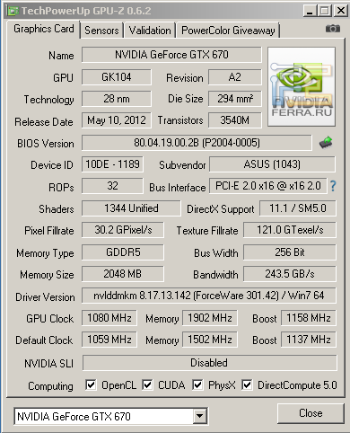The width and height of the screenshot is (350, 433).
Task: Click the GPU-Z title bar app icon
Action: pos(13,11)
